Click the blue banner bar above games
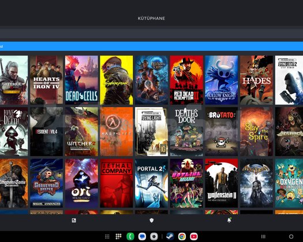 tap(151, 46)
